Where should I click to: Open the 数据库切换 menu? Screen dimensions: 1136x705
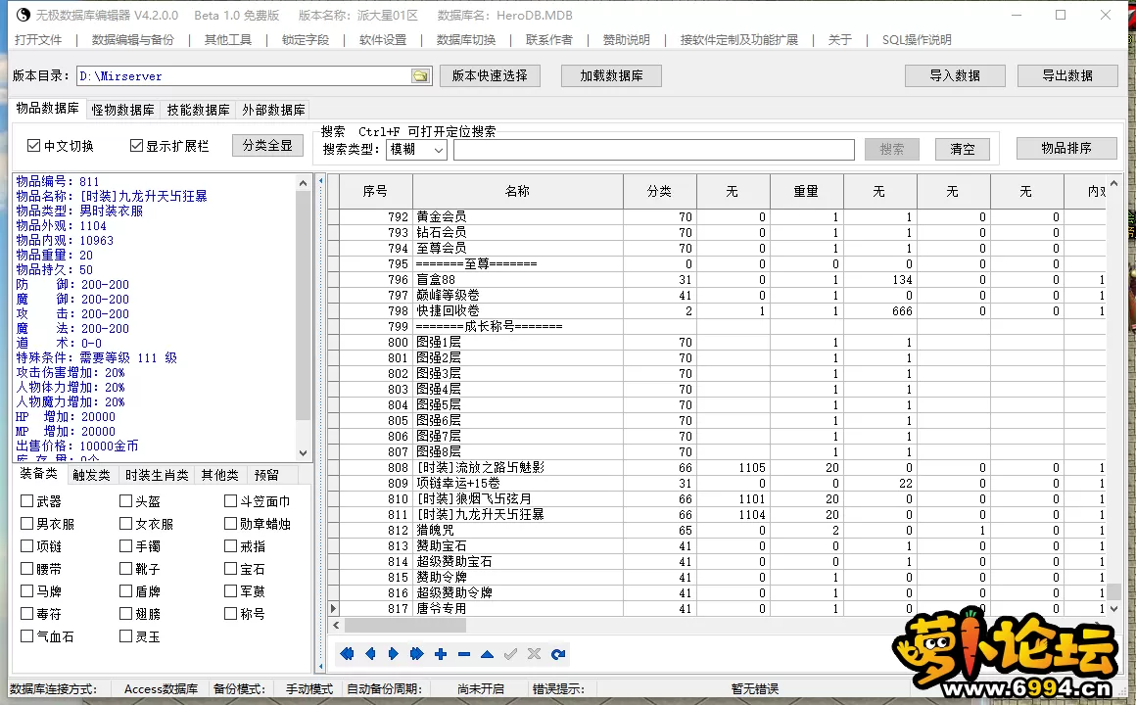point(466,40)
